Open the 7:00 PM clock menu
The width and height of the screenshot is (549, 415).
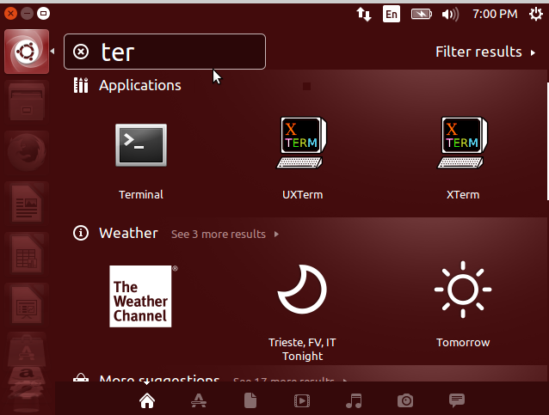tap(495, 14)
